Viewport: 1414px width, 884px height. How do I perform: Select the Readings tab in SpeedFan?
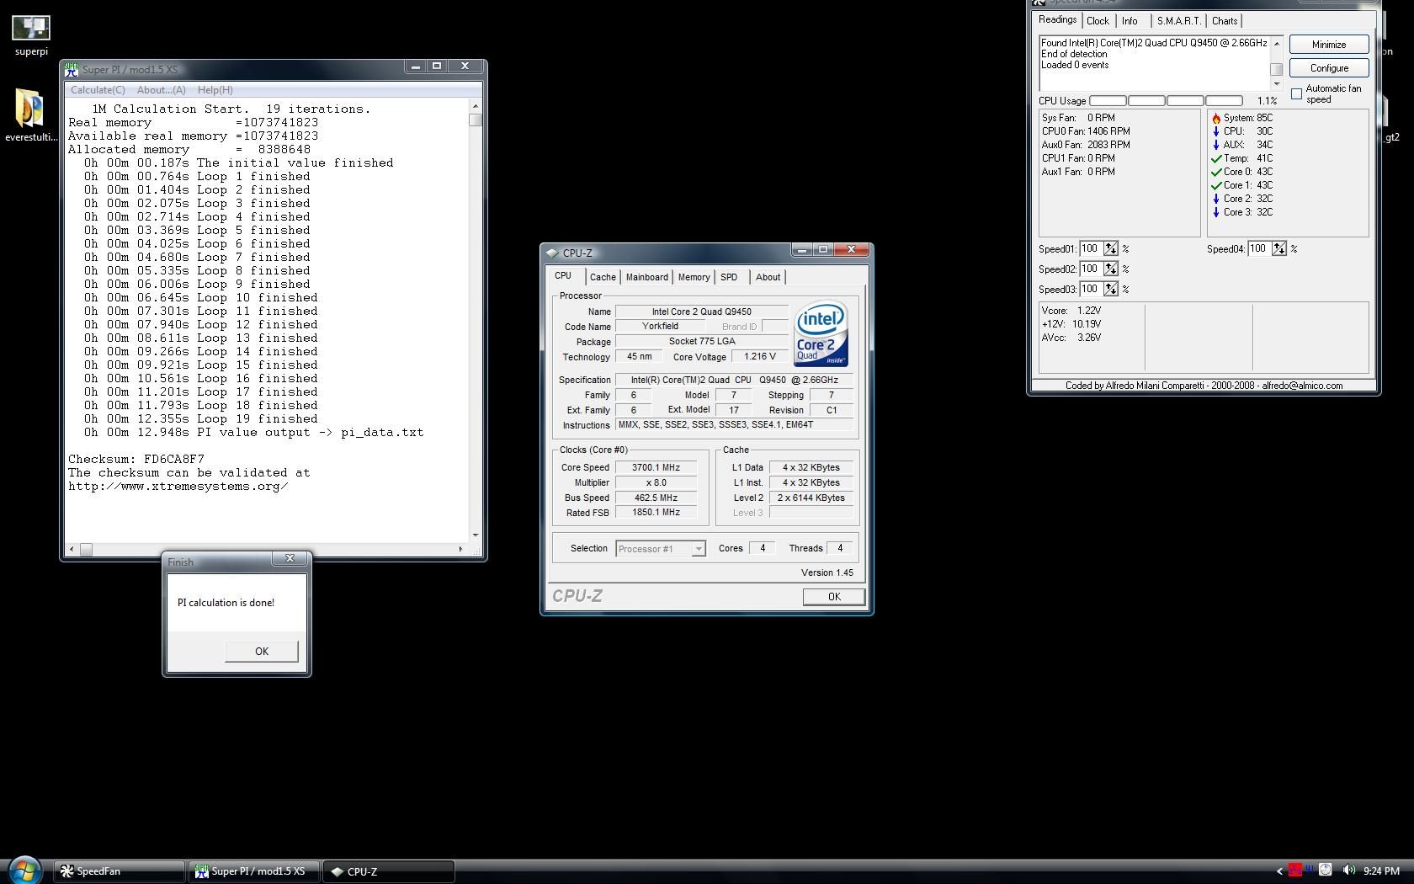click(1057, 19)
